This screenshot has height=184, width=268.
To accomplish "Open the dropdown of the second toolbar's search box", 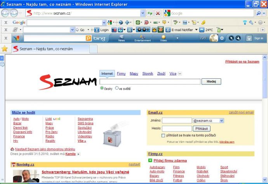I will (x=72, y=30).
